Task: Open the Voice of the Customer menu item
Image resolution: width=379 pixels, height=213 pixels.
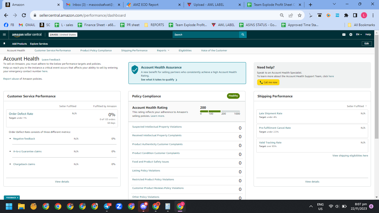Action: coord(214,50)
